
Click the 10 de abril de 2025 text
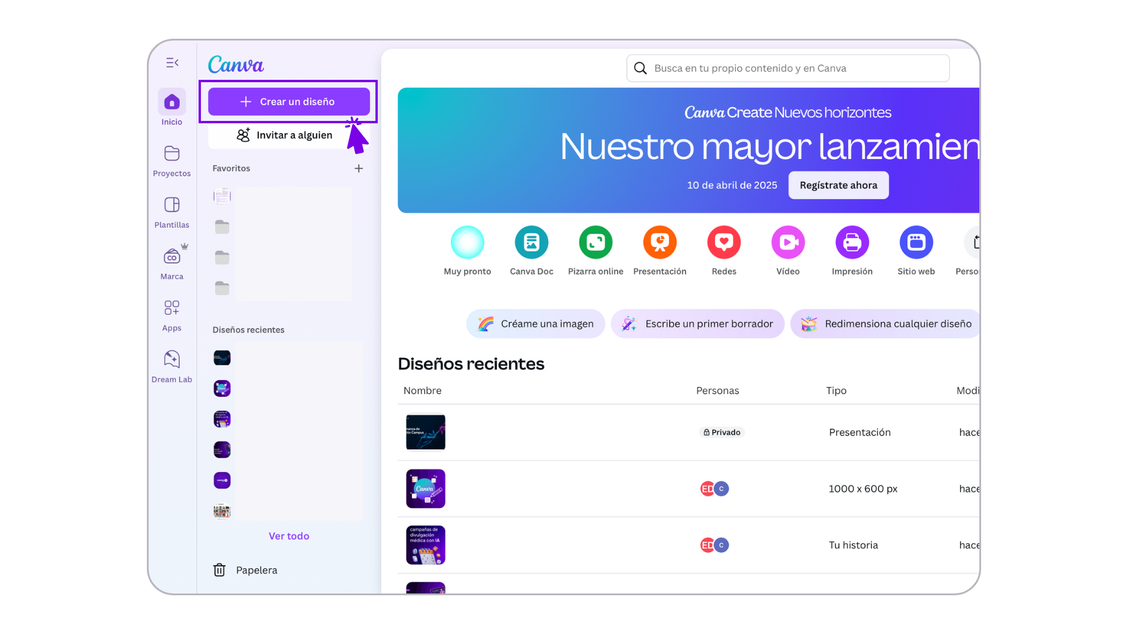(732, 186)
